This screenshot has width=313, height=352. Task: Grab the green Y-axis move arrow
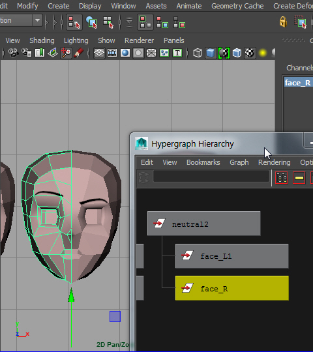coord(71,295)
